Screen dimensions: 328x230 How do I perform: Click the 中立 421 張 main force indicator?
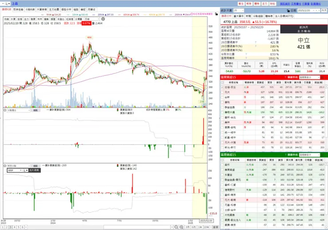pyautogui.click(x=304, y=43)
